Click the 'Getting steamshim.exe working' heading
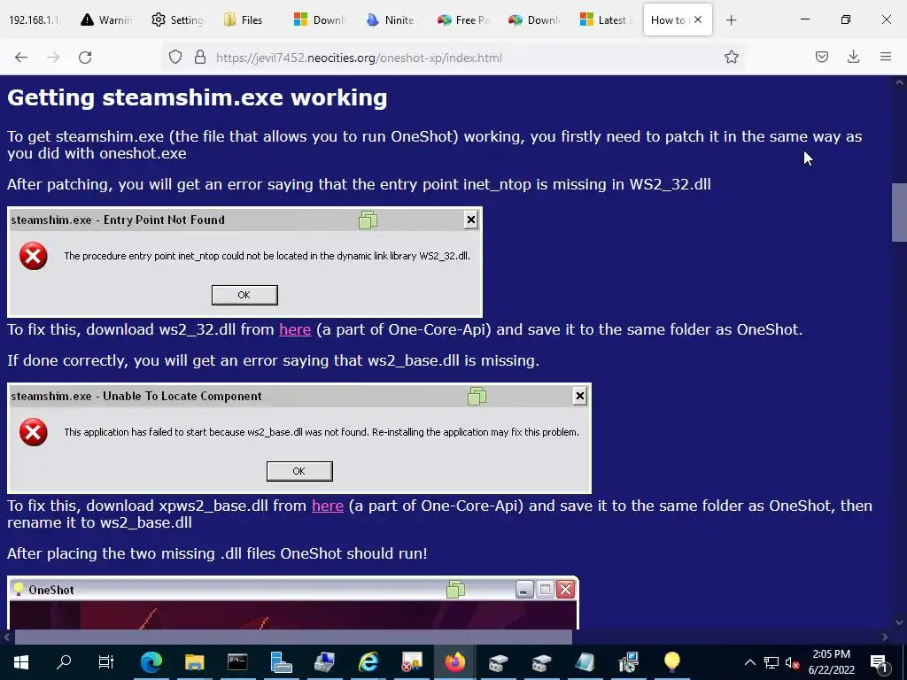Viewport: 907px width, 680px height. [198, 97]
